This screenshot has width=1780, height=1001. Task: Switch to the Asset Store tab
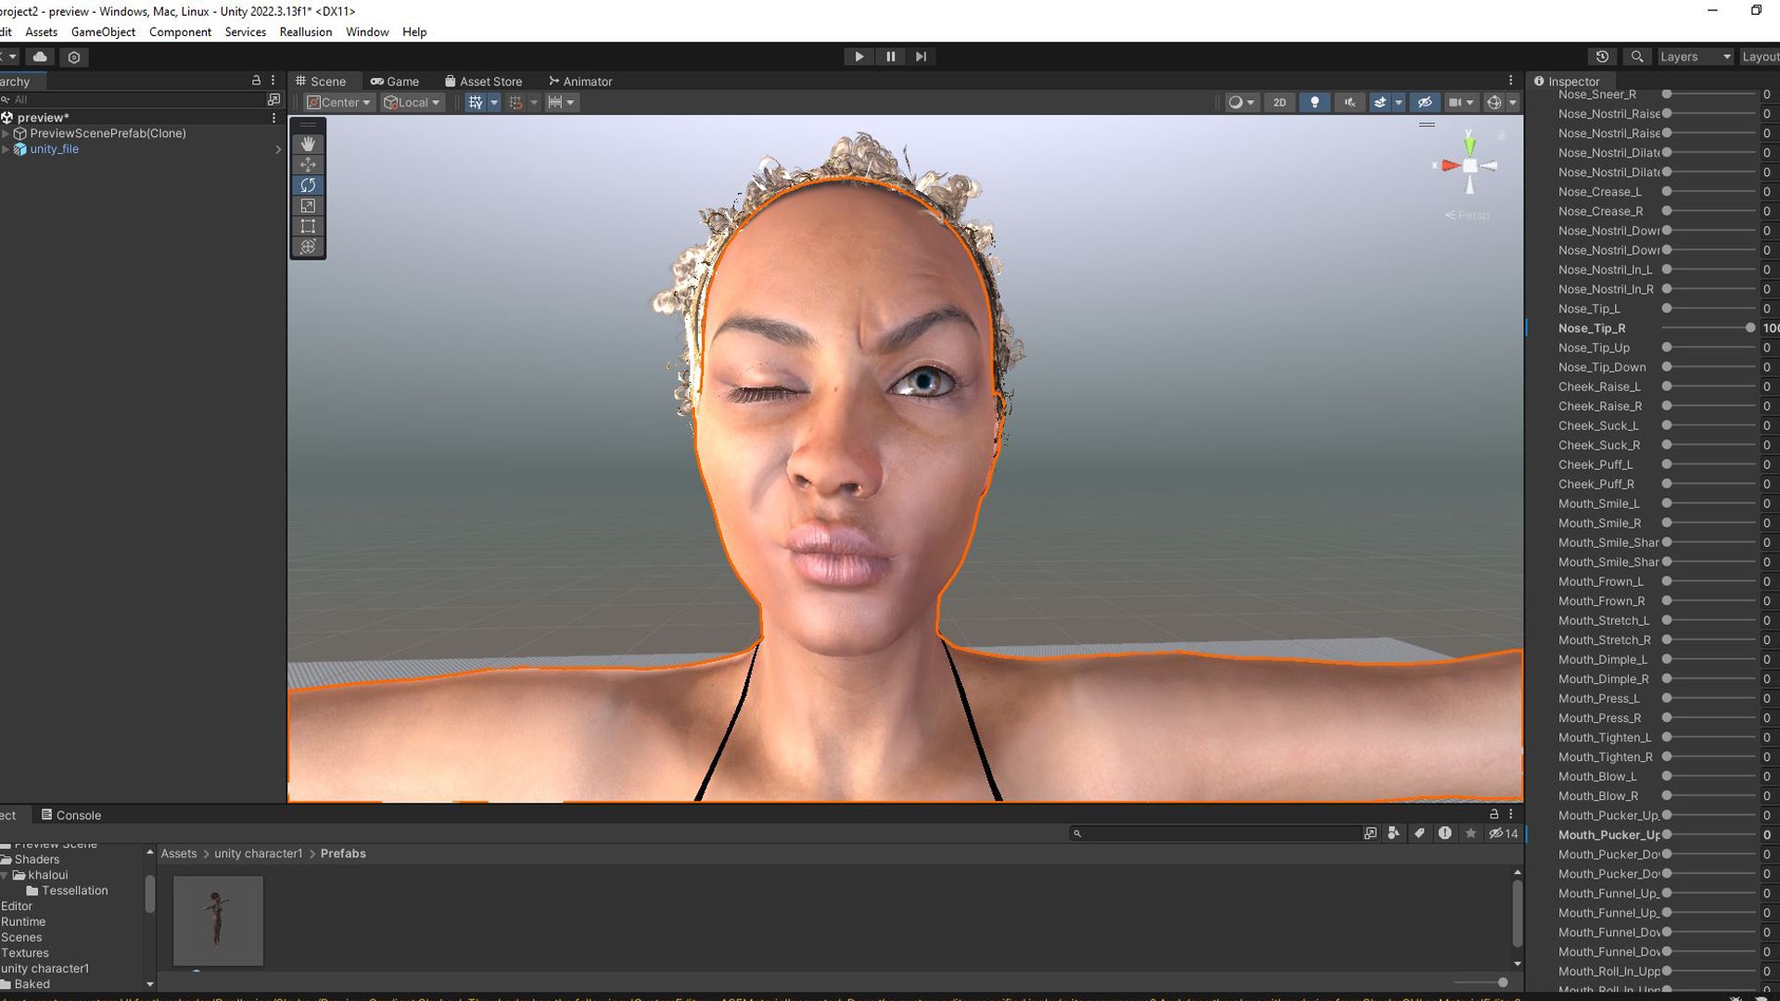483,82
